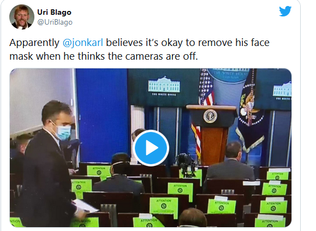Open the @UriBlago handle link
The image size is (316, 231).
tap(55, 22)
